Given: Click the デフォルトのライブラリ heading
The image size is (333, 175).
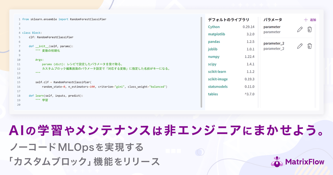Looking at the screenshot, I should pyautogui.click(x=228, y=19).
